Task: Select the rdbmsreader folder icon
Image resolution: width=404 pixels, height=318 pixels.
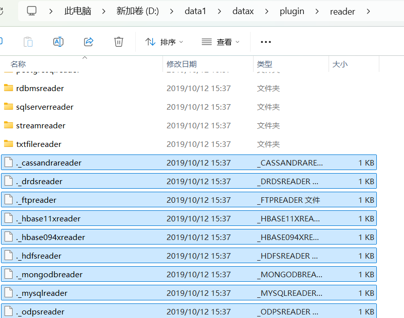Action: (9, 88)
